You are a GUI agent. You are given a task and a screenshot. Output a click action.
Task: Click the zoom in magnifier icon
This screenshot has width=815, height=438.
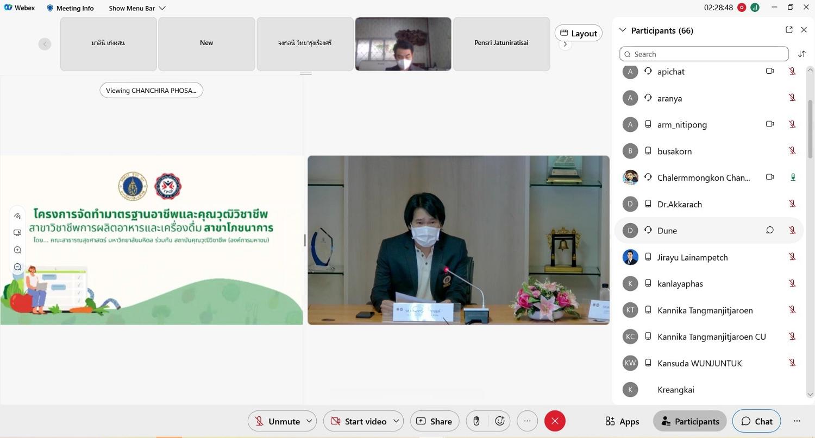tap(17, 250)
